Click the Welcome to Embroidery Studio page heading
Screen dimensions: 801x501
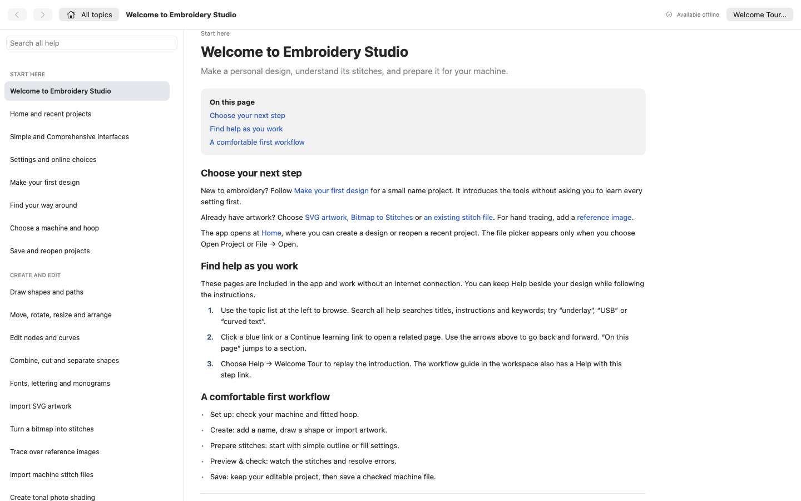304,52
